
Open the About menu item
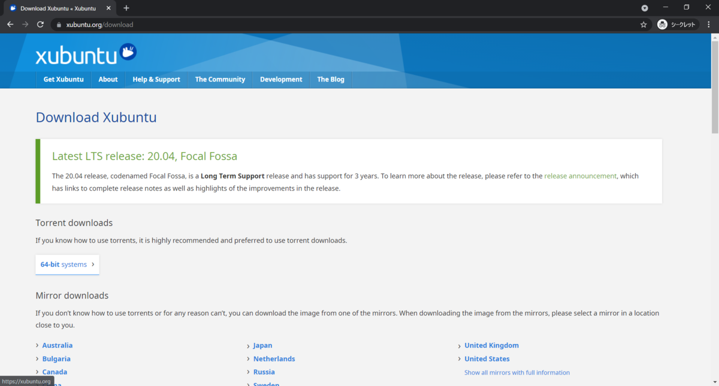coord(108,79)
